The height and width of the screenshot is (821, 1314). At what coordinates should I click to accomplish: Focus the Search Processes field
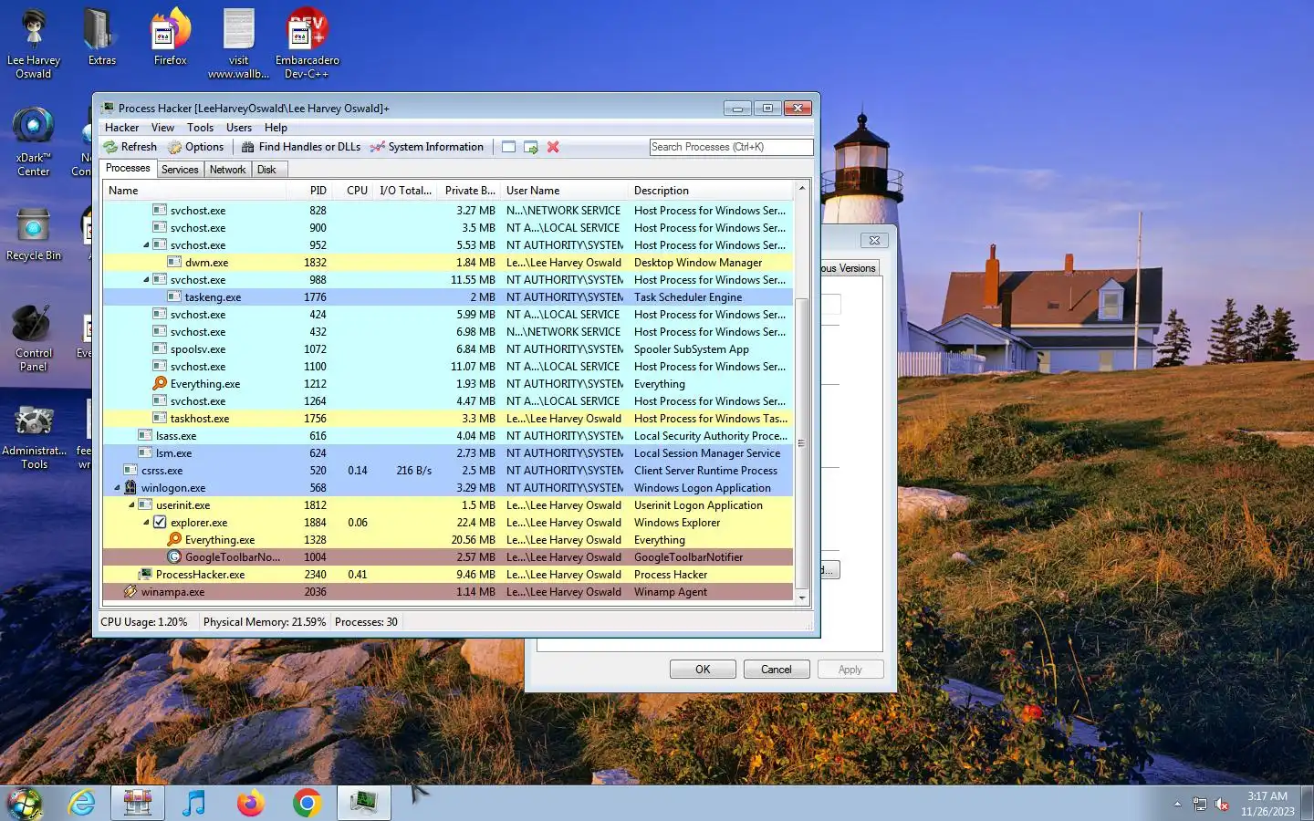point(731,147)
